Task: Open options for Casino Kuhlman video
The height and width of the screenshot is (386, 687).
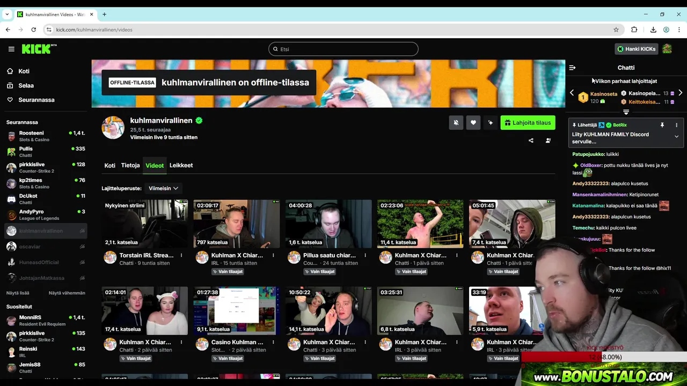Action: point(273,342)
